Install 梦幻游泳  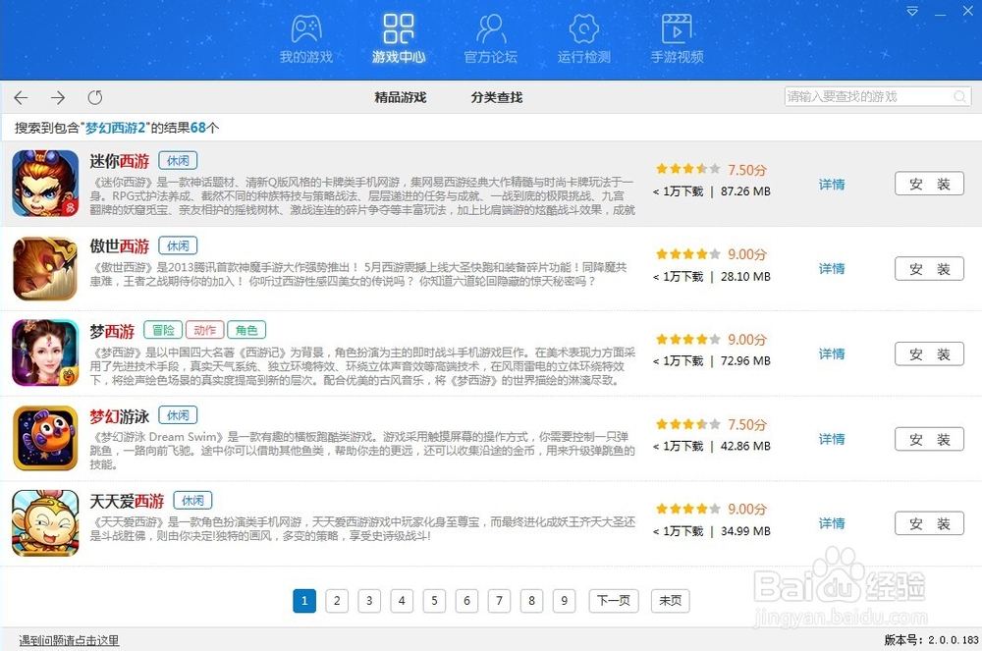pos(929,439)
